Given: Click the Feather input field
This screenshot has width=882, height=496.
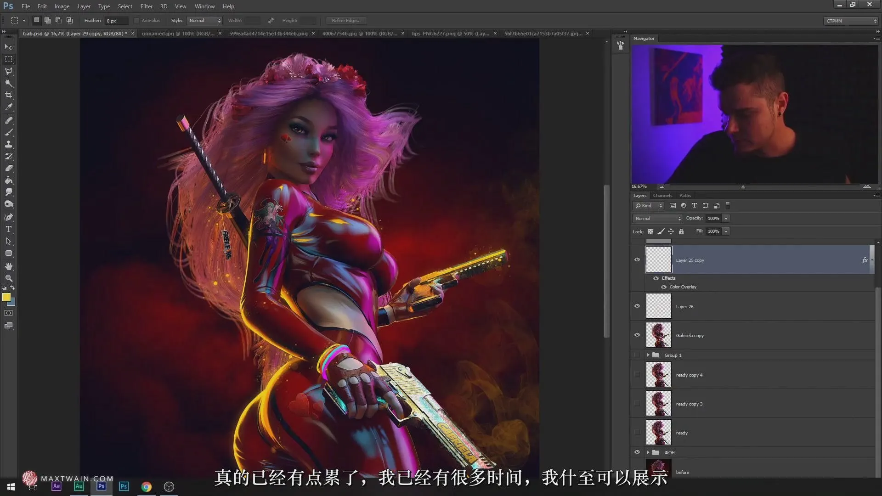Looking at the screenshot, I should tap(117, 21).
